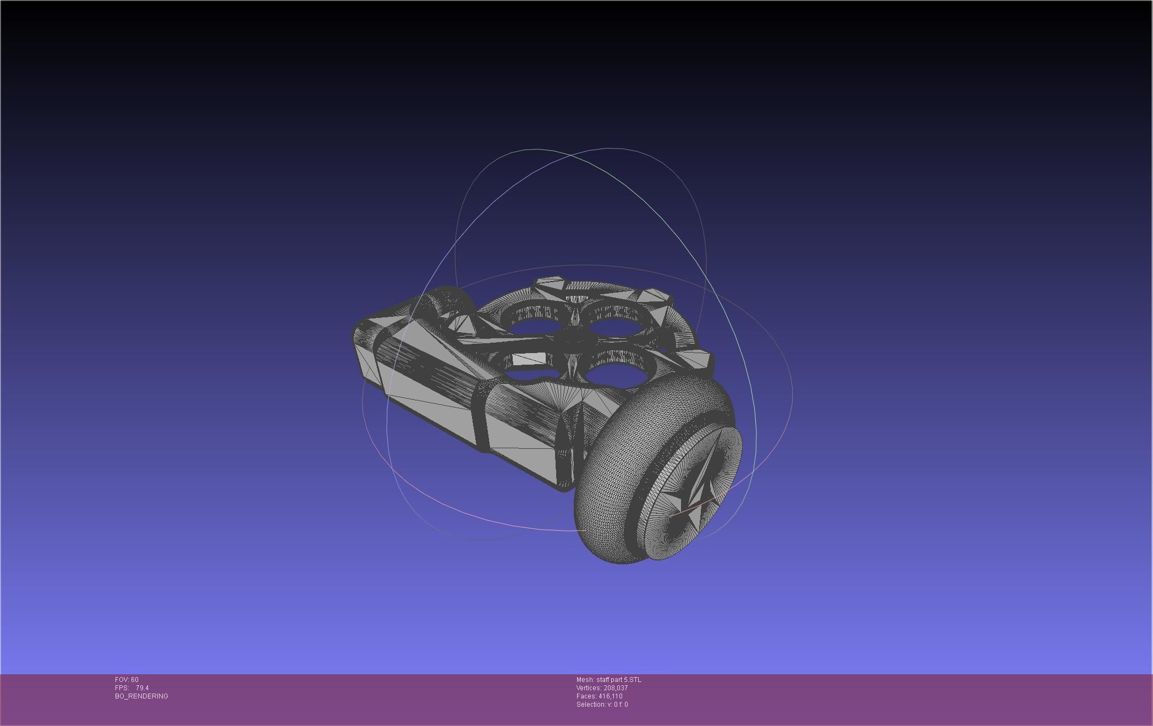Click the FOV: 60 readout

tap(127, 680)
